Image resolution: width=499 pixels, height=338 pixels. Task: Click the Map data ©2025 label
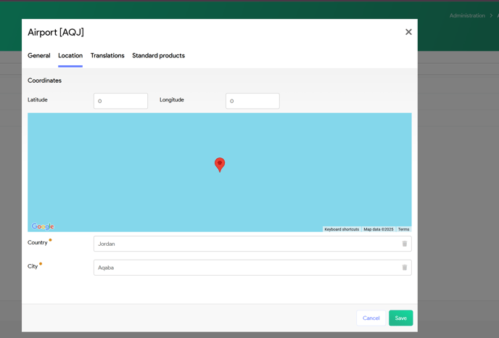(379, 229)
